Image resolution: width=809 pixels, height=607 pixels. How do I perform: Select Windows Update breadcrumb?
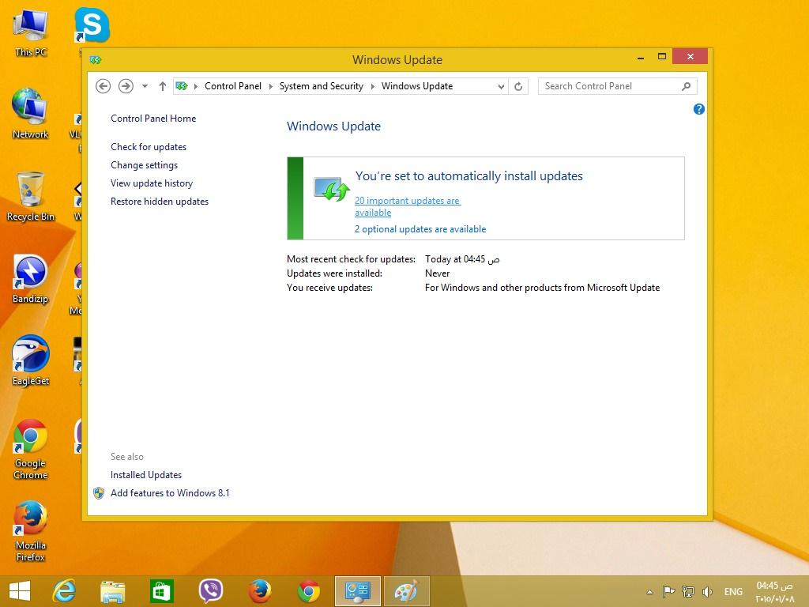point(417,86)
